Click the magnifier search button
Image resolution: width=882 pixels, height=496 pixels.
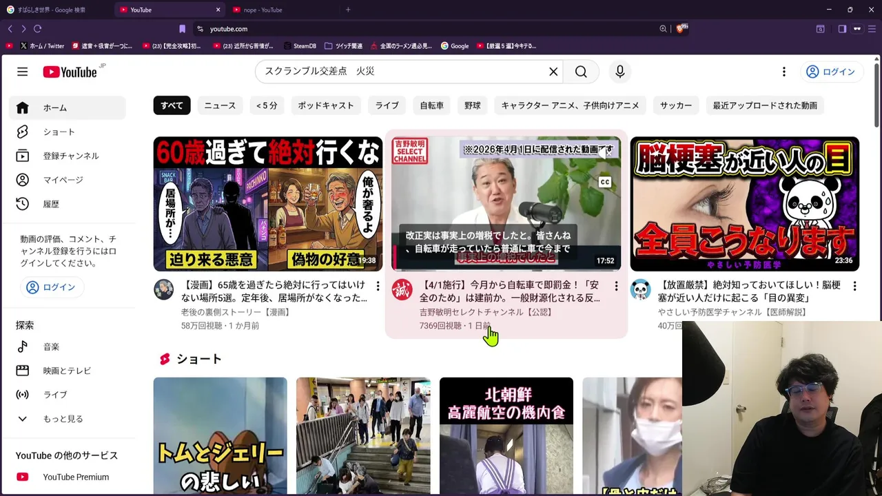click(581, 72)
